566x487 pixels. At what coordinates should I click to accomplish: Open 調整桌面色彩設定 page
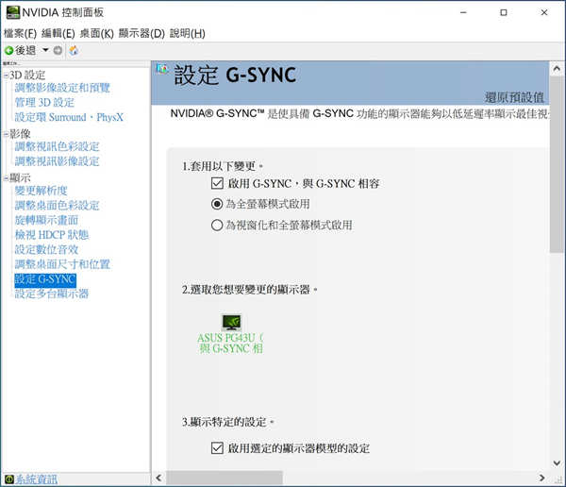coord(57,206)
